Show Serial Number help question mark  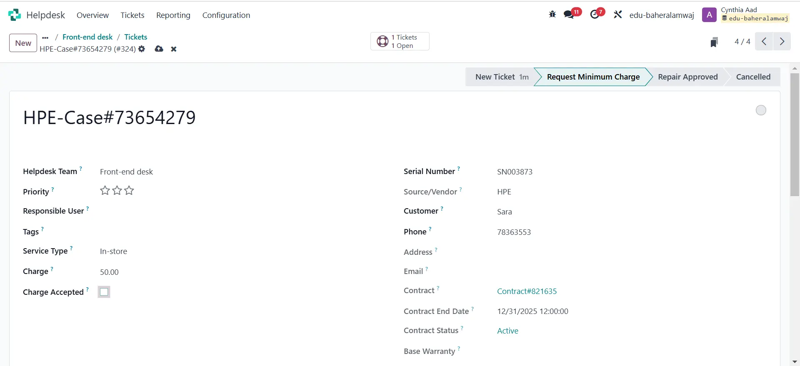[x=458, y=169]
